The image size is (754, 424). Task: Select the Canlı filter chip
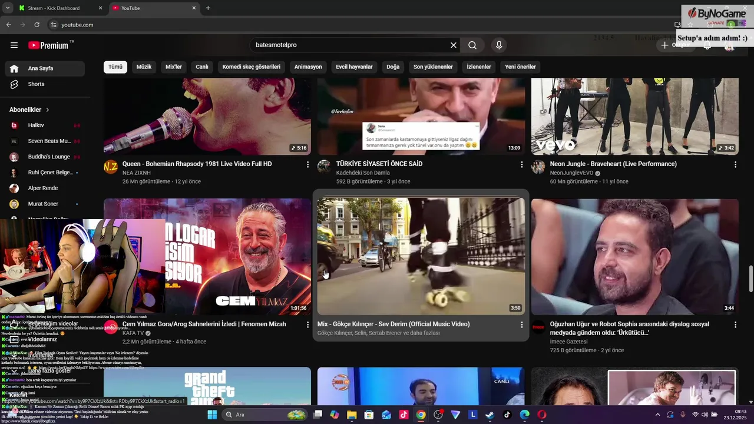coord(202,67)
